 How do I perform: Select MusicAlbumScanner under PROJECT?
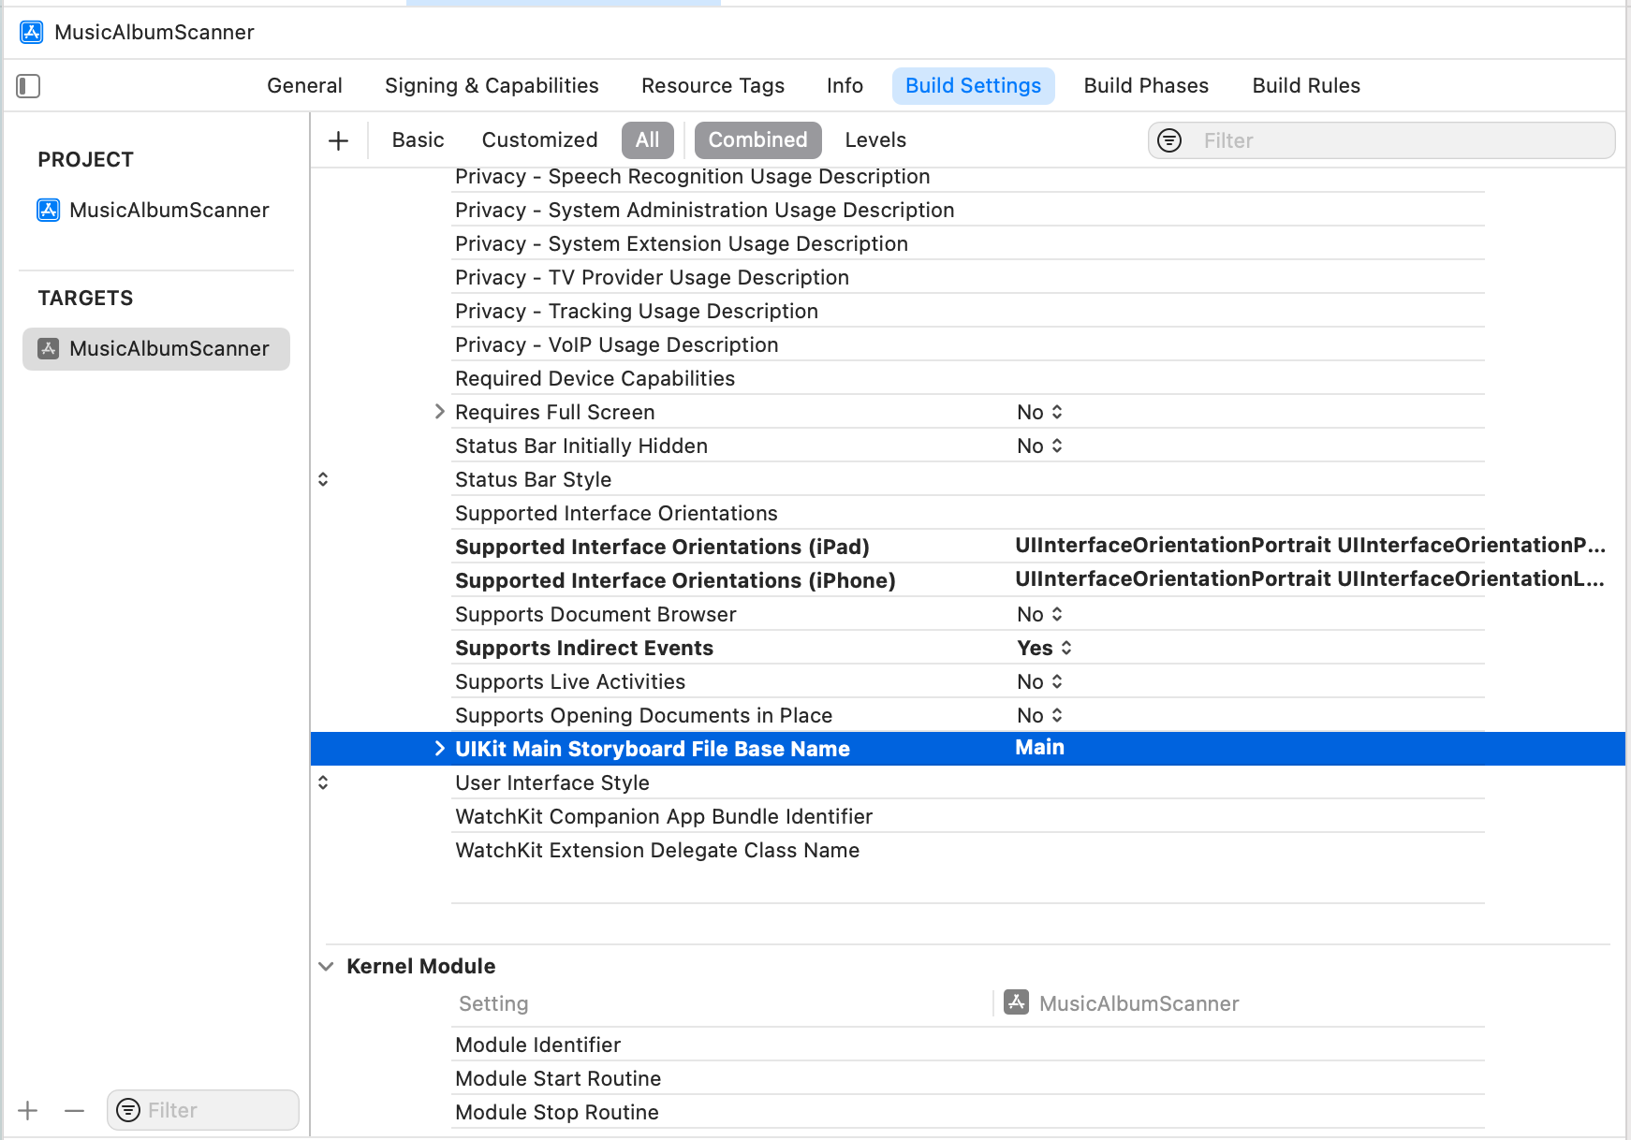tap(154, 210)
